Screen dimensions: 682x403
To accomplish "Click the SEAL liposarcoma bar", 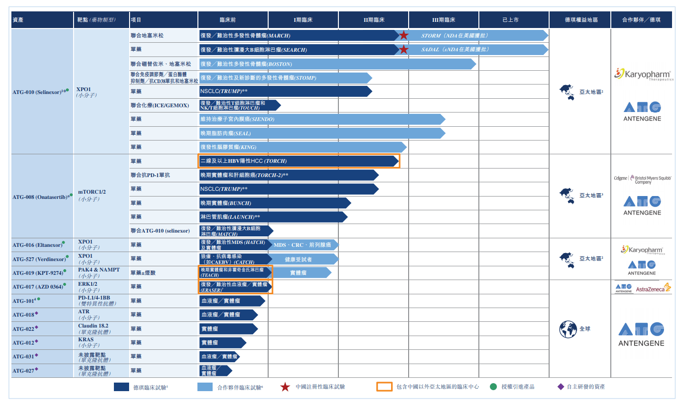I will coord(322,133).
